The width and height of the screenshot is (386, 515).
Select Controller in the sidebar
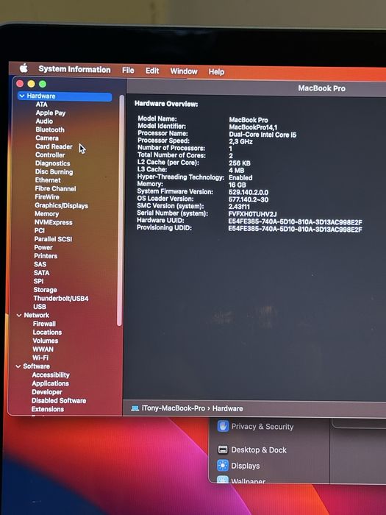(50, 154)
